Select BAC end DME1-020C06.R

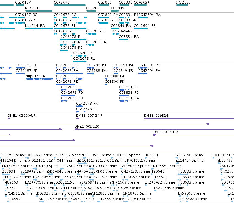point(22,116)
